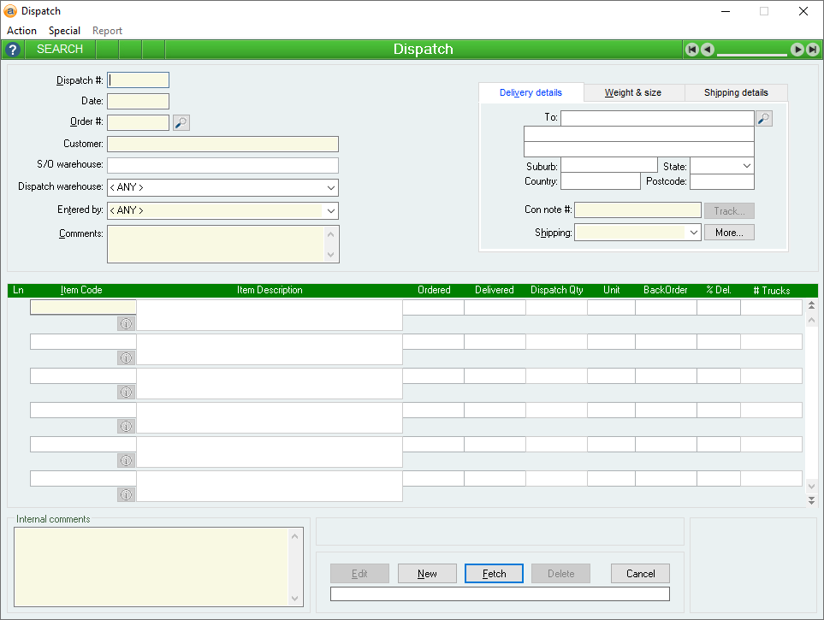824x620 pixels.
Task: Open the delivery To address lookup magnifier
Action: (x=763, y=118)
